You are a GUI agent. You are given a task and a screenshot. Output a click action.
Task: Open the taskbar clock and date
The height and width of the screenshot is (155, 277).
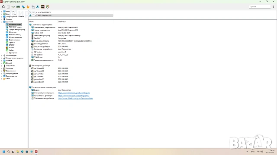(x=270, y=152)
